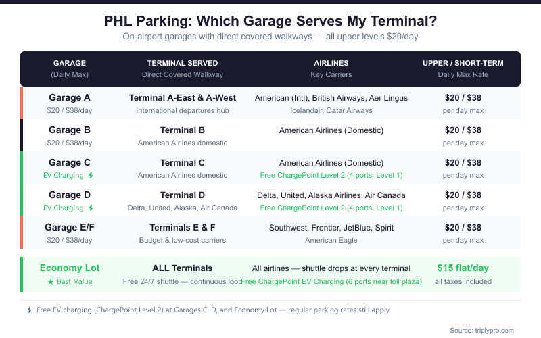Open the triplypro.com source link

pyautogui.click(x=481, y=330)
